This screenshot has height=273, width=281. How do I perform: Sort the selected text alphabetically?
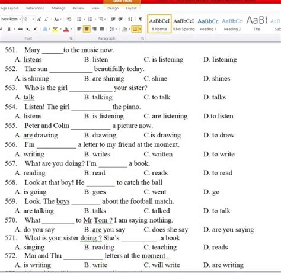pyautogui.click(x=130, y=19)
